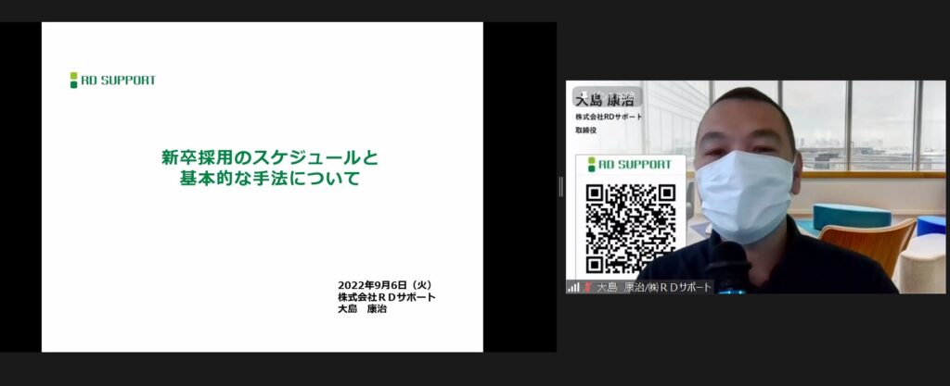Click the company text 株式会社RDサポート on slide
Image resolution: width=950 pixels, height=386 pixels.
[387, 297]
